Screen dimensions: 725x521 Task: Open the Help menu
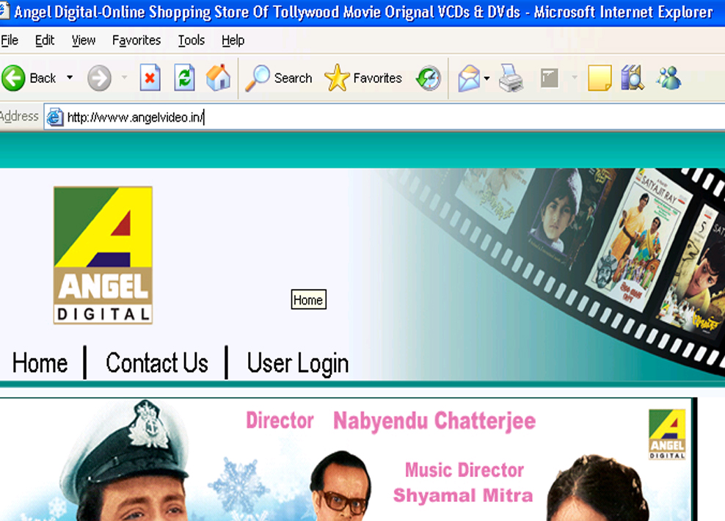tap(233, 40)
